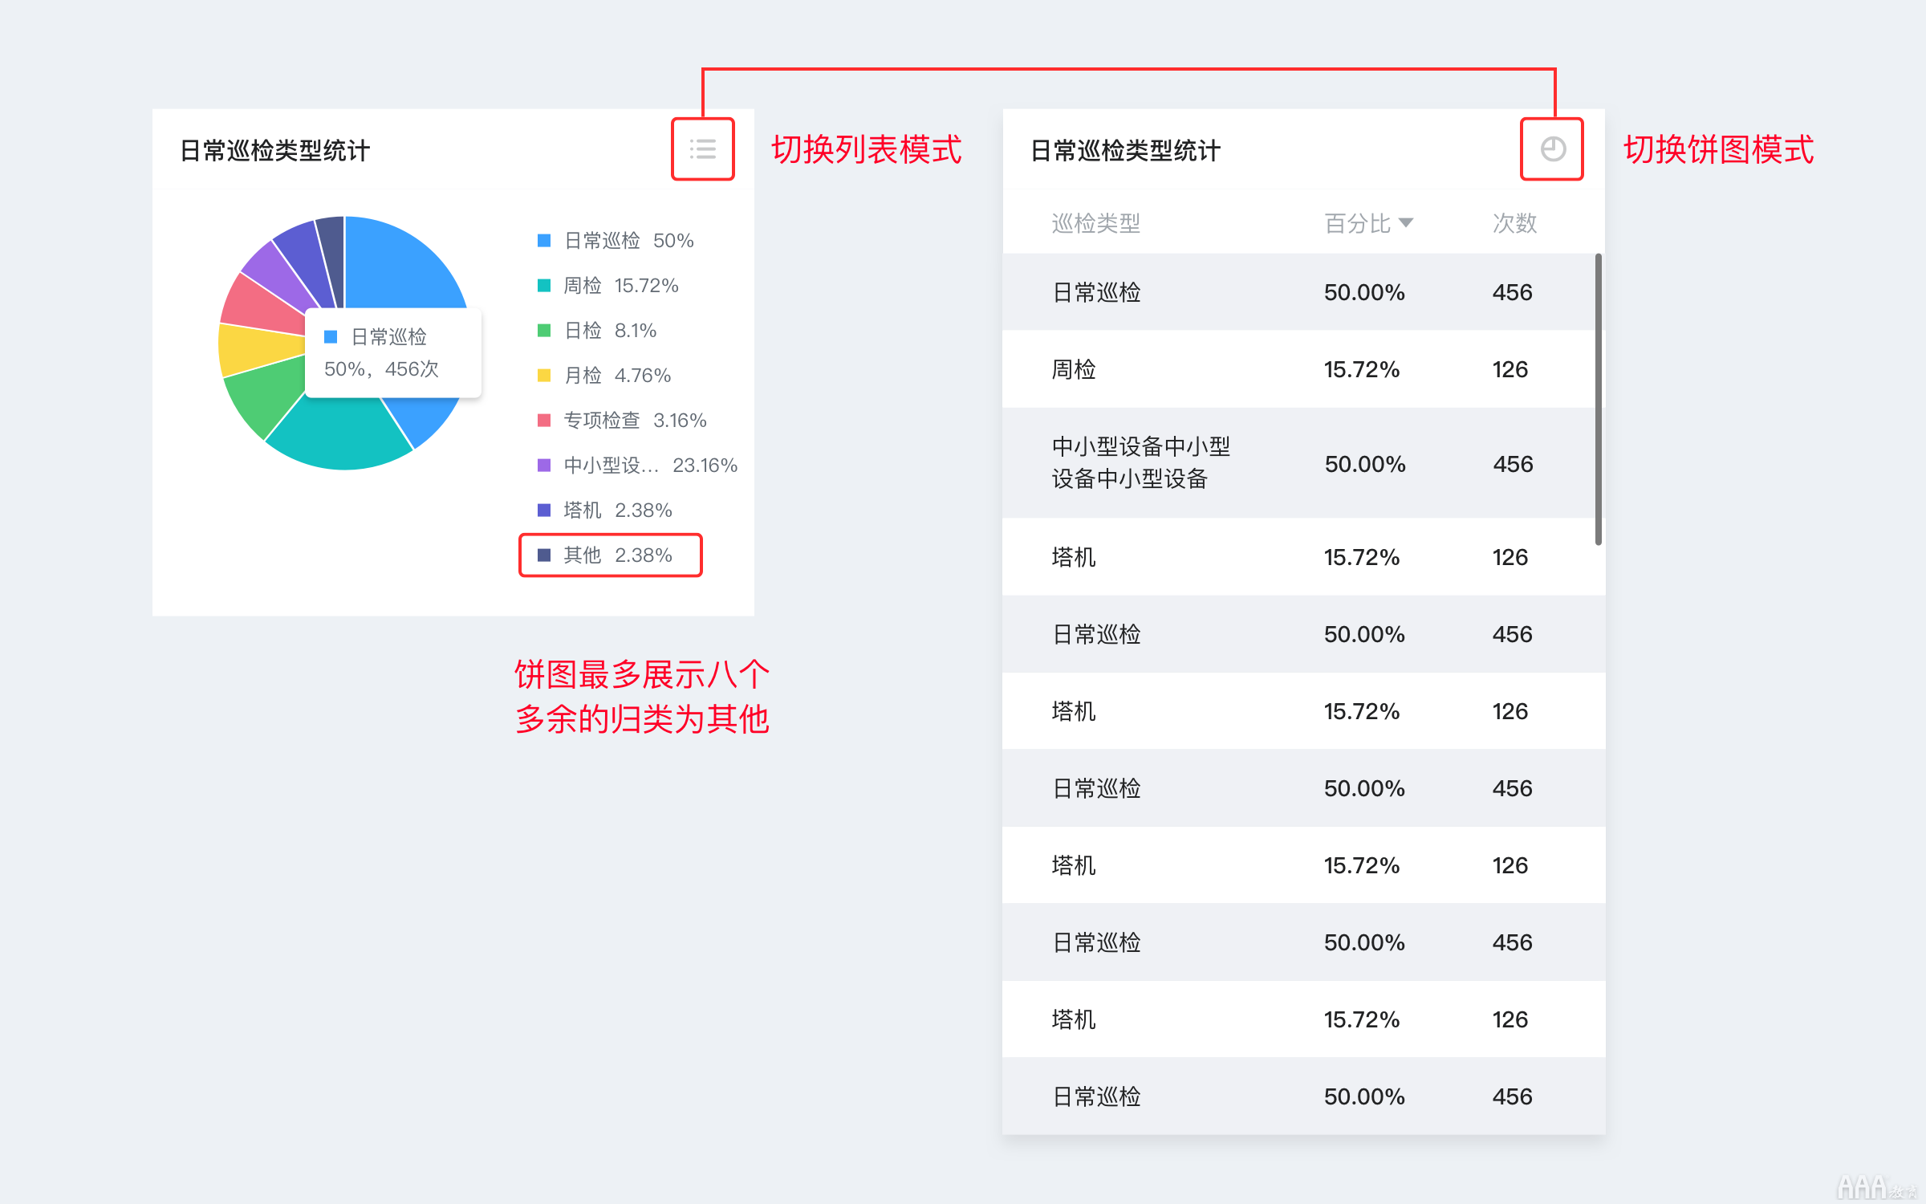Toggle 塔机 2.38% legend item
This screenshot has height=1204, width=1926.
pos(604,510)
